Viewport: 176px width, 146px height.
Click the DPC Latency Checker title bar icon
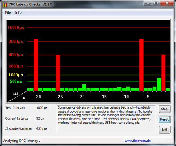(x=5, y=5)
